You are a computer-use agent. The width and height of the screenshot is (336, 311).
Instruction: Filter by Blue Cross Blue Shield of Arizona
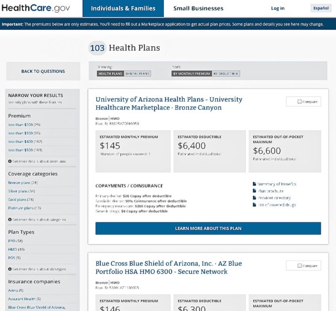click(x=37, y=307)
